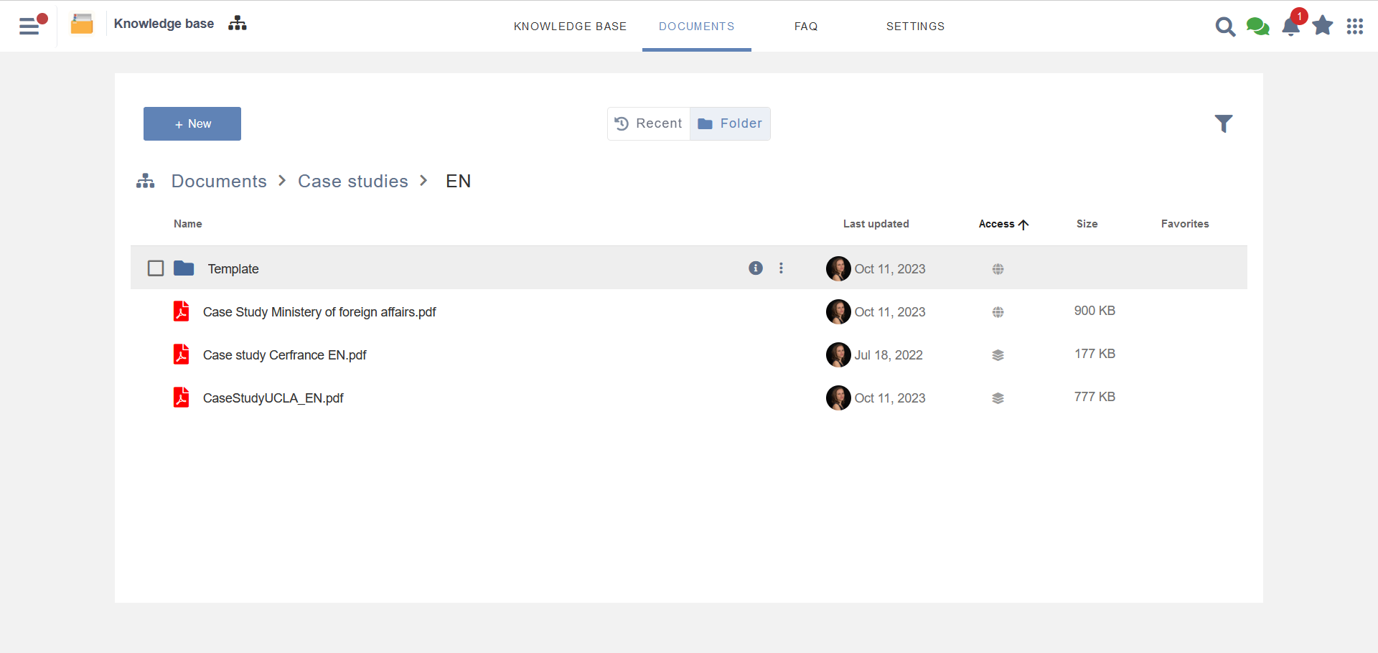Click access layers icon for Cerfrance file
The height and width of the screenshot is (653, 1378).
[998, 355]
